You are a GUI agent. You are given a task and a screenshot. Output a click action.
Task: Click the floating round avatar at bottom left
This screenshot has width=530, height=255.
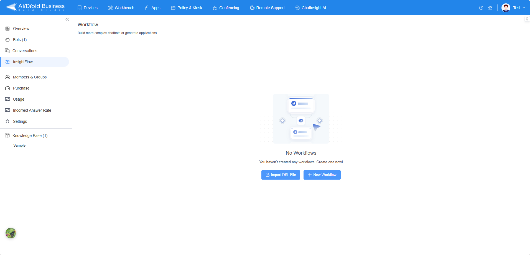11,233
